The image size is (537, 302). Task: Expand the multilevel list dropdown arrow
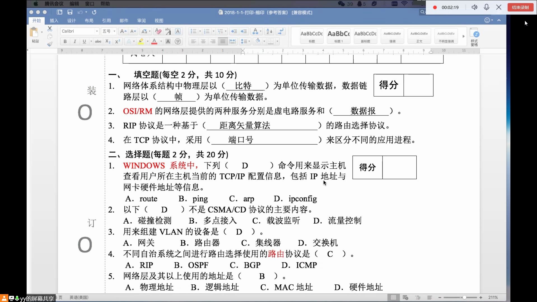pyautogui.click(x=226, y=31)
